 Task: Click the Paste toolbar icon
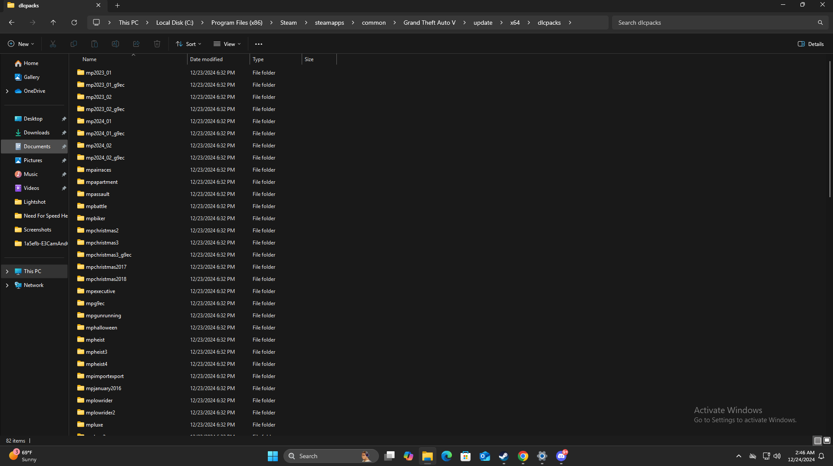tap(95, 44)
